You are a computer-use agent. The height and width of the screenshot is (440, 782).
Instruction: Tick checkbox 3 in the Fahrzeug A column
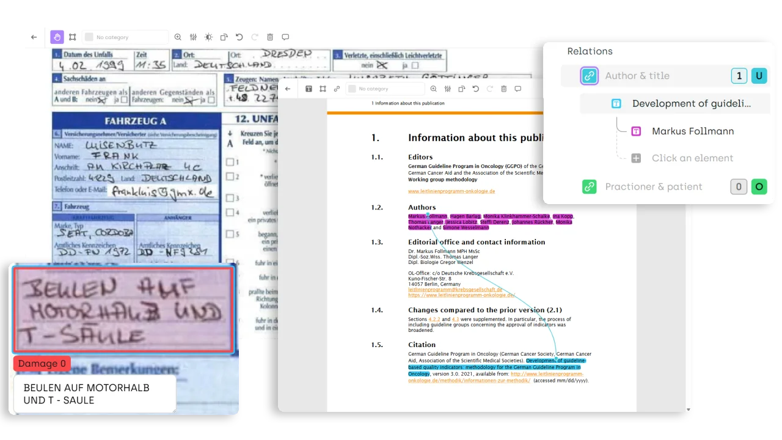[230, 198]
